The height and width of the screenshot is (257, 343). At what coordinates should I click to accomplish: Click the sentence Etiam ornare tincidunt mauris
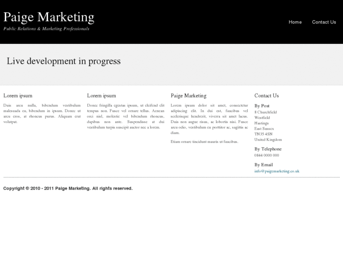(205, 142)
